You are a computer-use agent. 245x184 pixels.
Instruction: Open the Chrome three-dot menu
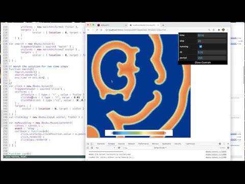[x=228, y=30]
